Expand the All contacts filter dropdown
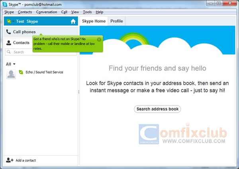 tap(11, 64)
